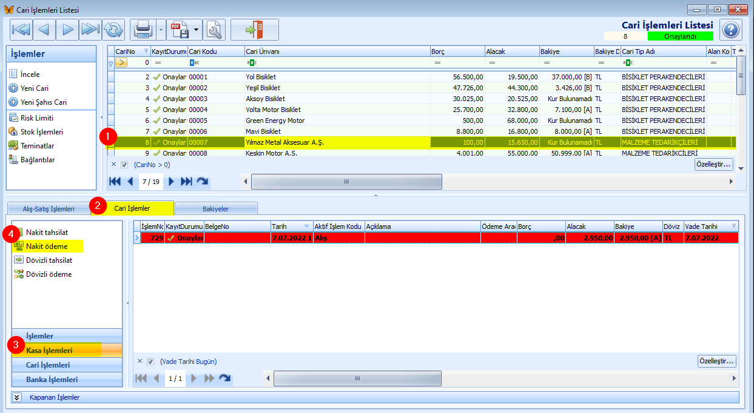
Task: Click the upper grid horizontal scrollbar thumb
Action: pyautogui.click(x=346, y=181)
